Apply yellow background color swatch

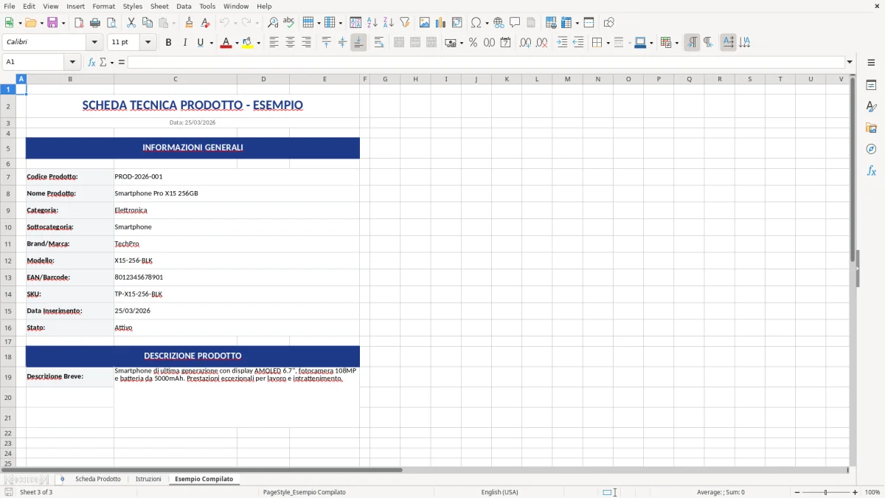click(249, 43)
